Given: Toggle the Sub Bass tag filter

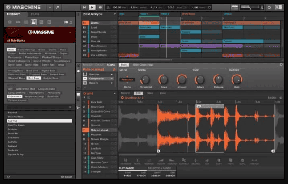Looking at the screenshot, I should 34,78.
